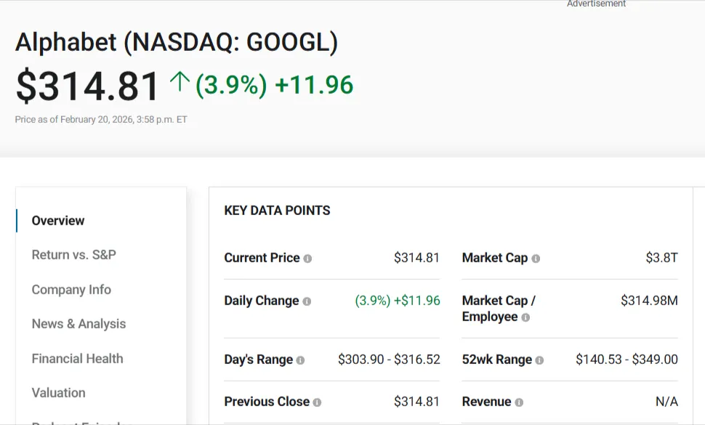Select the Overview sidebar item

[58, 220]
